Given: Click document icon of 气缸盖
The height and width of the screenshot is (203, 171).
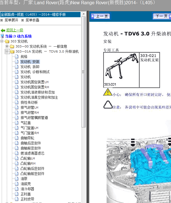Looking at the screenshot, I should click(16, 123).
